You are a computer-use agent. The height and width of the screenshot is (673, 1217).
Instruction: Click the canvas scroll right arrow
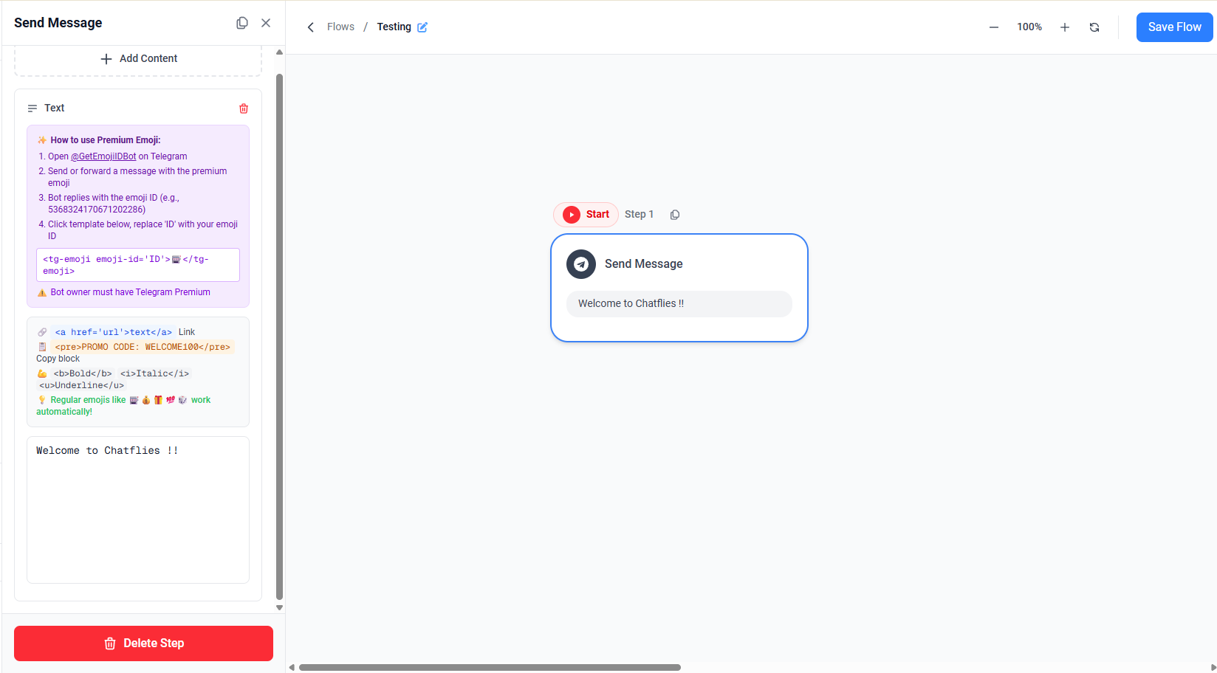click(x=1213, y=667)
